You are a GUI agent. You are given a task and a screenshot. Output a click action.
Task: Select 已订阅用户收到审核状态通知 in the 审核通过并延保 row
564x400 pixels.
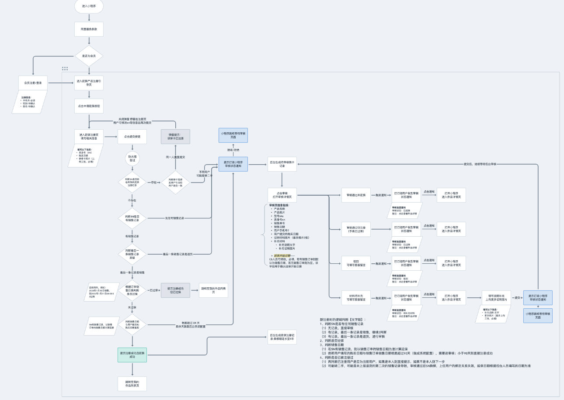tap(407, 195)
